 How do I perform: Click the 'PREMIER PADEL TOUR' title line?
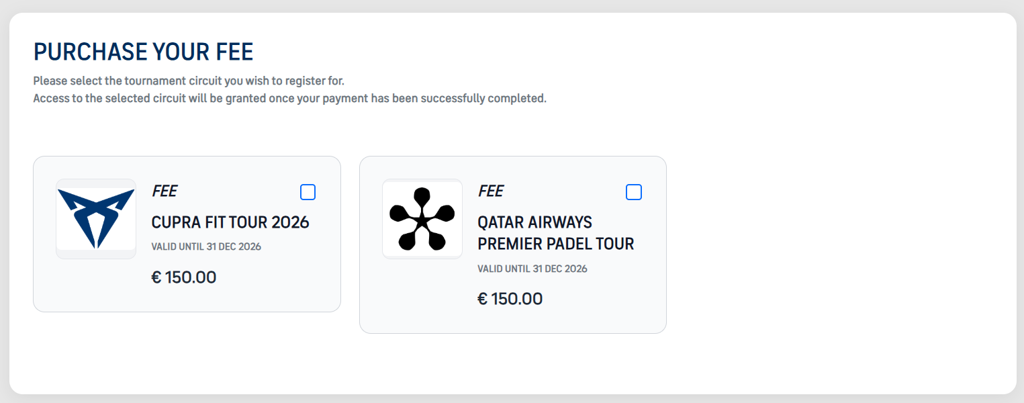[x=555, y=244]
